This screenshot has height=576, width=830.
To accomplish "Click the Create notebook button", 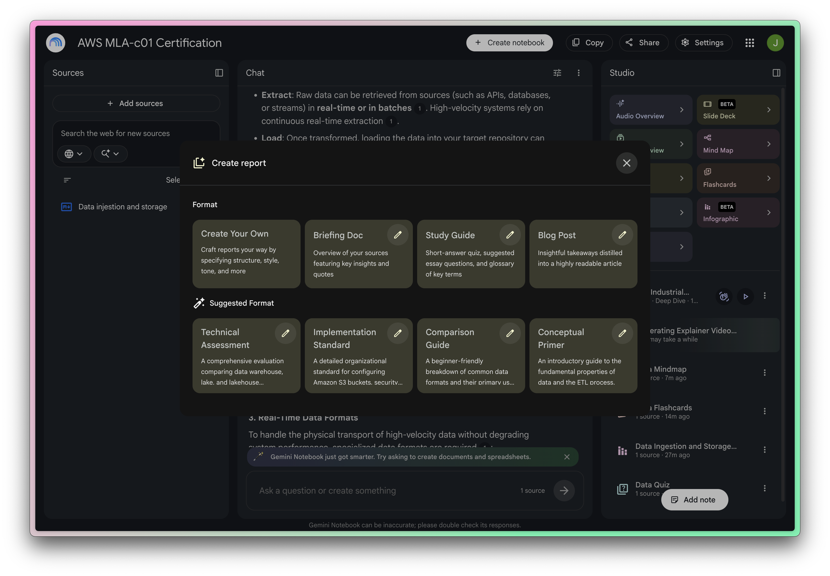I will [x=509, y=43].
